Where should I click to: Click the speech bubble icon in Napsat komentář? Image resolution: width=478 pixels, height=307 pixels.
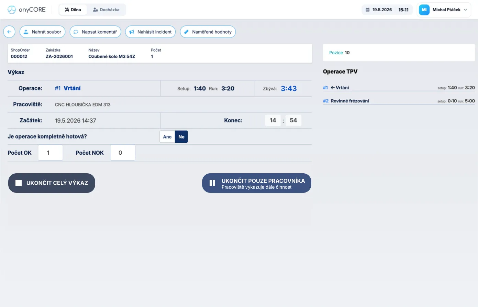click(76, 32)
